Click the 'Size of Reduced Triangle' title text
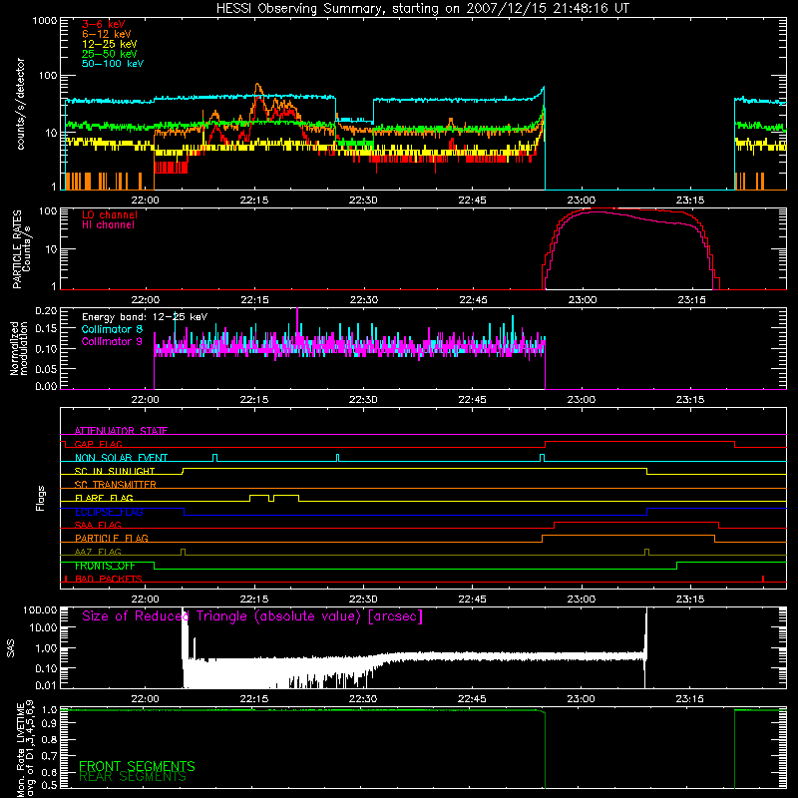Viewport: 798px width, 798px height. [x=252, y=616]
